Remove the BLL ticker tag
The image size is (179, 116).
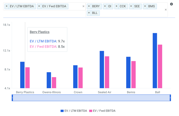click(x=89, y=13)
